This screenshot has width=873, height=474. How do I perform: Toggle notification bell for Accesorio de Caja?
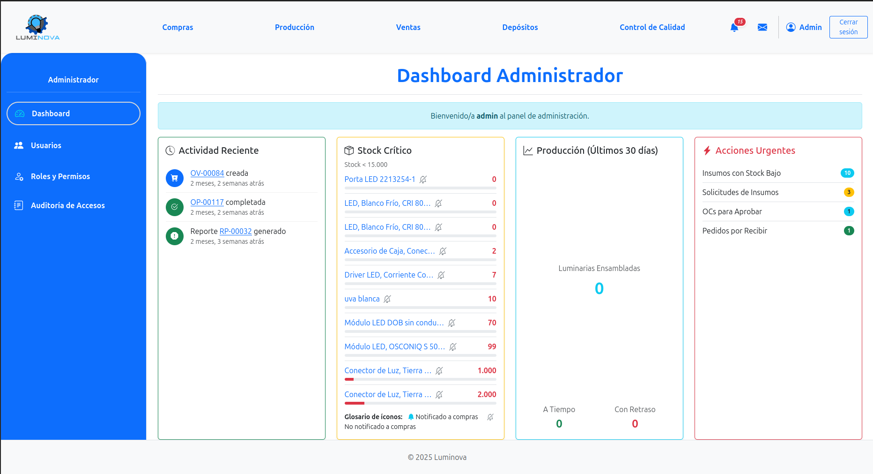tap(443, 251)
